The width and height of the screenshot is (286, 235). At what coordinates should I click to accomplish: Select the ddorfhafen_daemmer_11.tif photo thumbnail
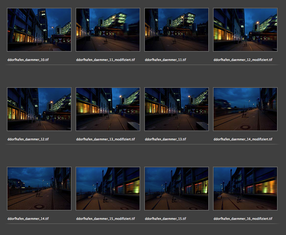pyautogui.click(x=176, y=30)
